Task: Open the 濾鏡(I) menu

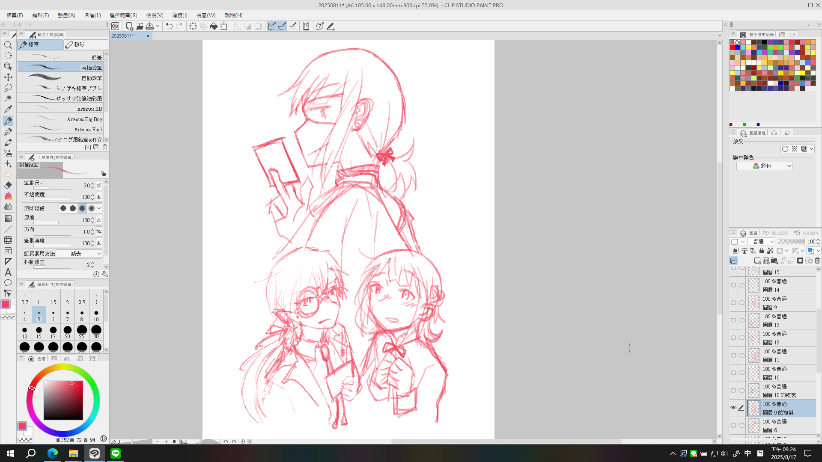Action: click(x=179, y=15)
